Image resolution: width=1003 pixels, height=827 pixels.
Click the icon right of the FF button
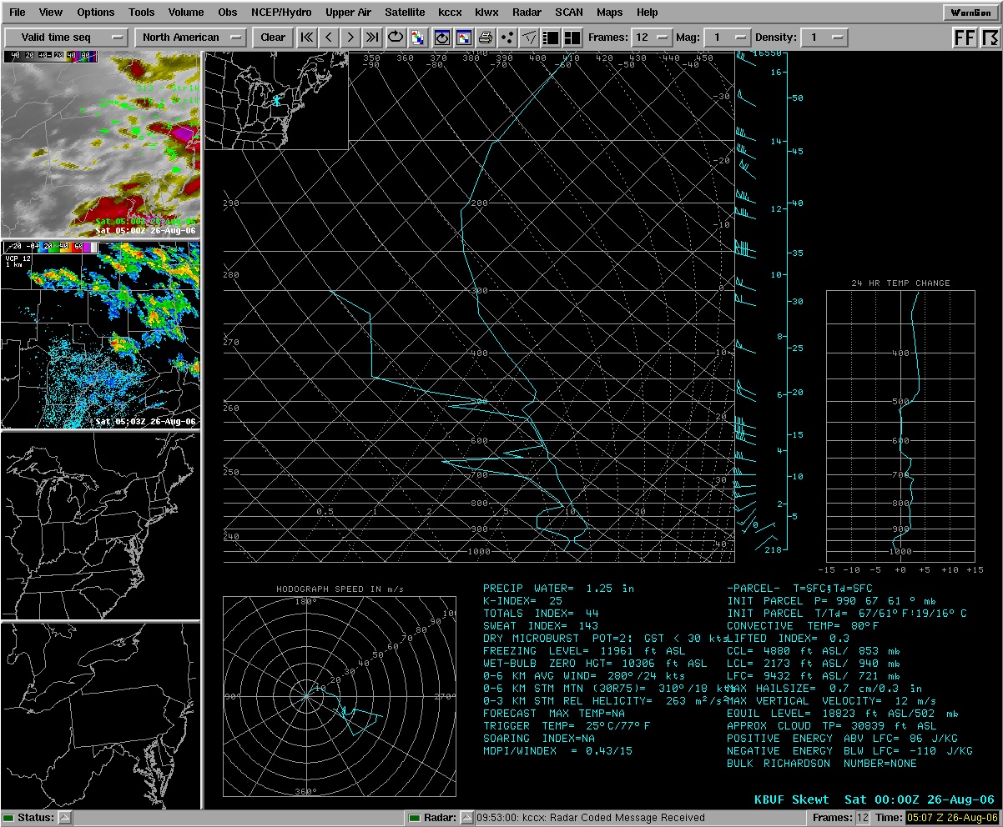pos(990,38)
